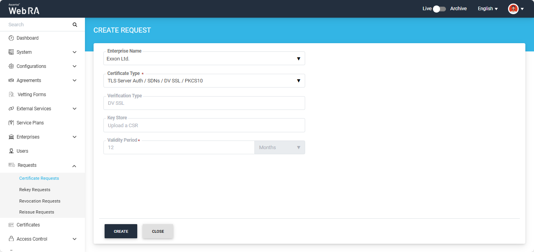Open the Certificate Type dropdown
The image size is (534, 252).
click(204, 81)
